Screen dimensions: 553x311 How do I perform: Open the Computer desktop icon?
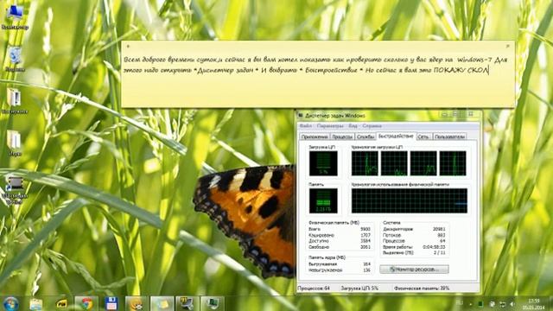[x=15, y=17]
